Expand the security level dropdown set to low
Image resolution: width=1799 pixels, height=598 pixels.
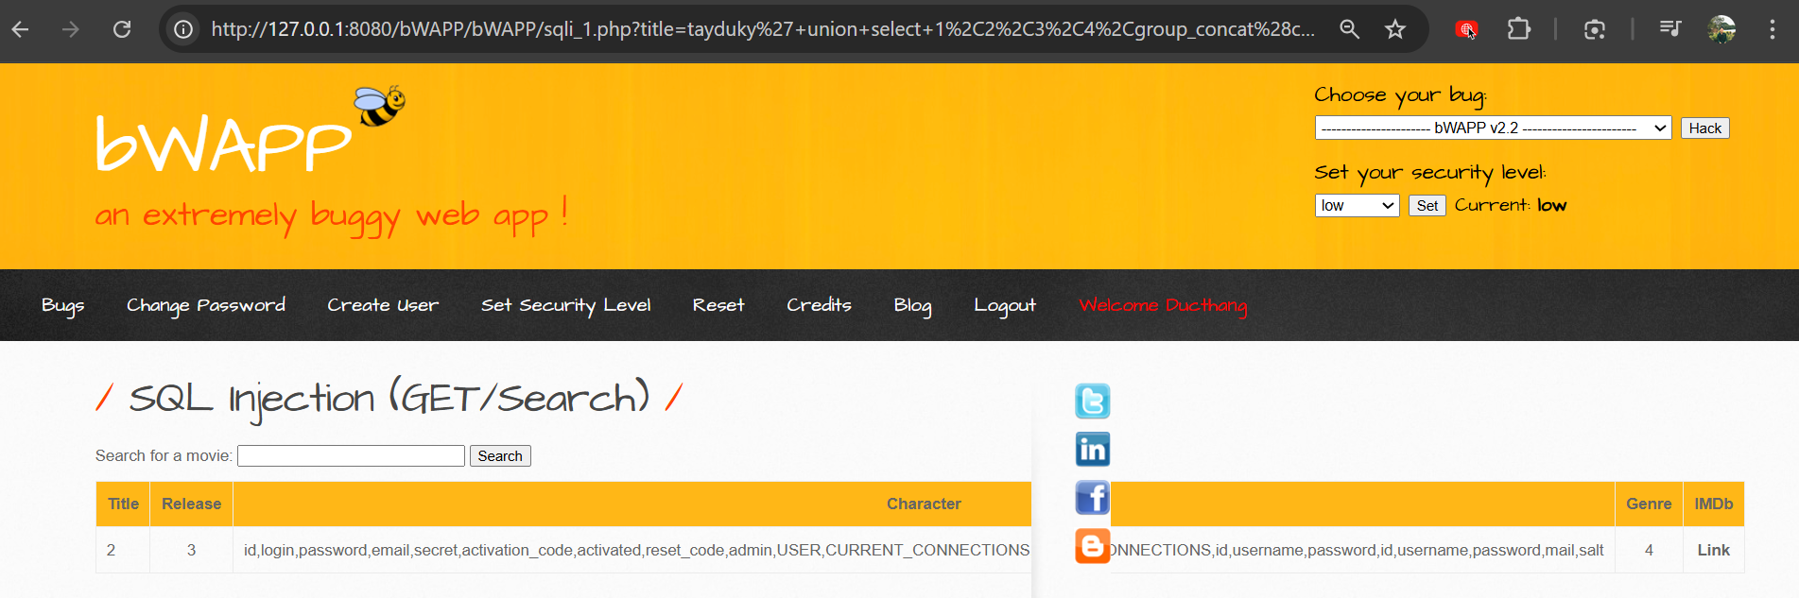[x=1357, y=206]
